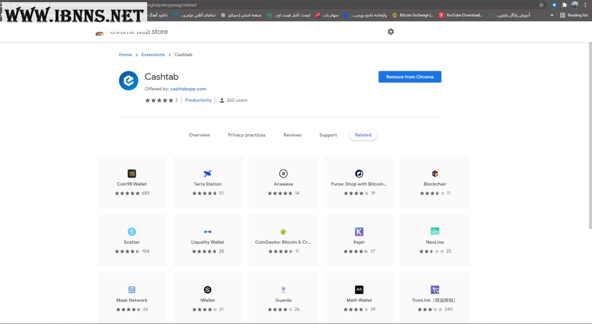Click the TronLink extension icon
The width and height of the screenshot is (592, 324).
435,290
